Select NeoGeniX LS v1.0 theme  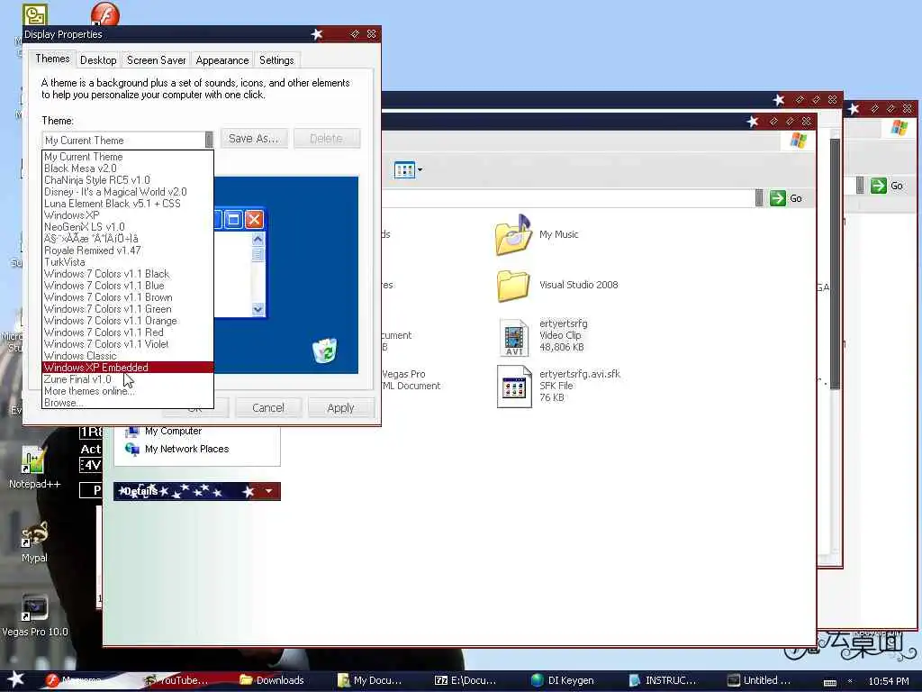pos(128,227)
